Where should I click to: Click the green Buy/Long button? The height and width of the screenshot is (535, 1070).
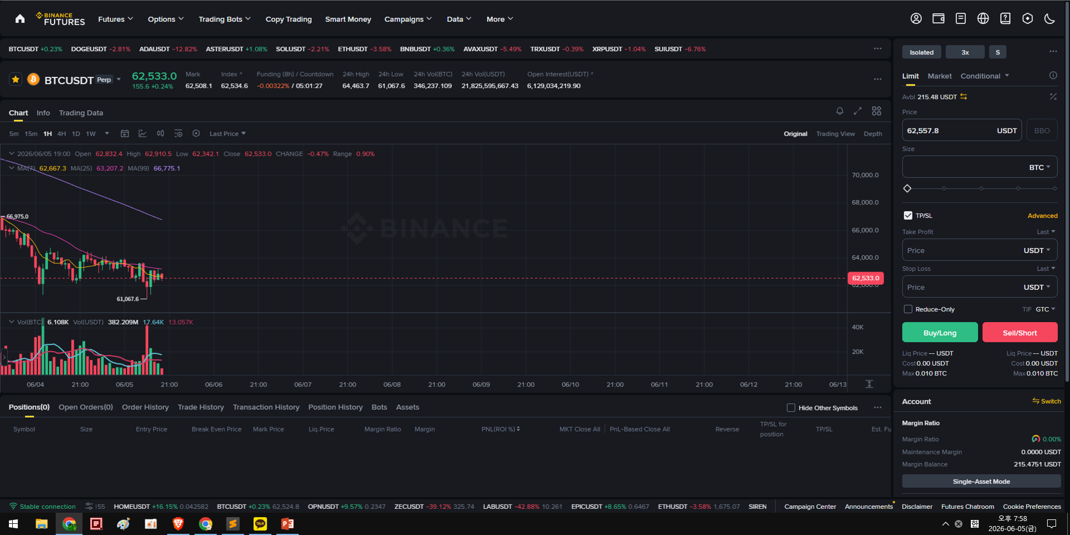coord(940,333)
